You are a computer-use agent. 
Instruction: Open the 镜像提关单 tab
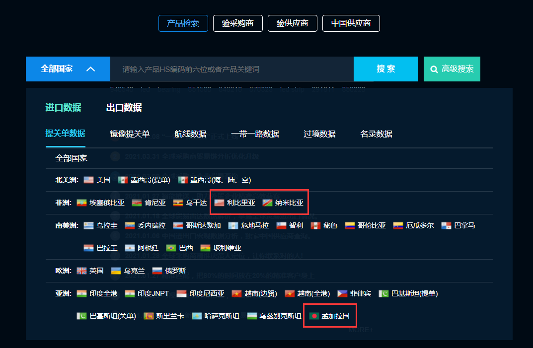[130, 134]
